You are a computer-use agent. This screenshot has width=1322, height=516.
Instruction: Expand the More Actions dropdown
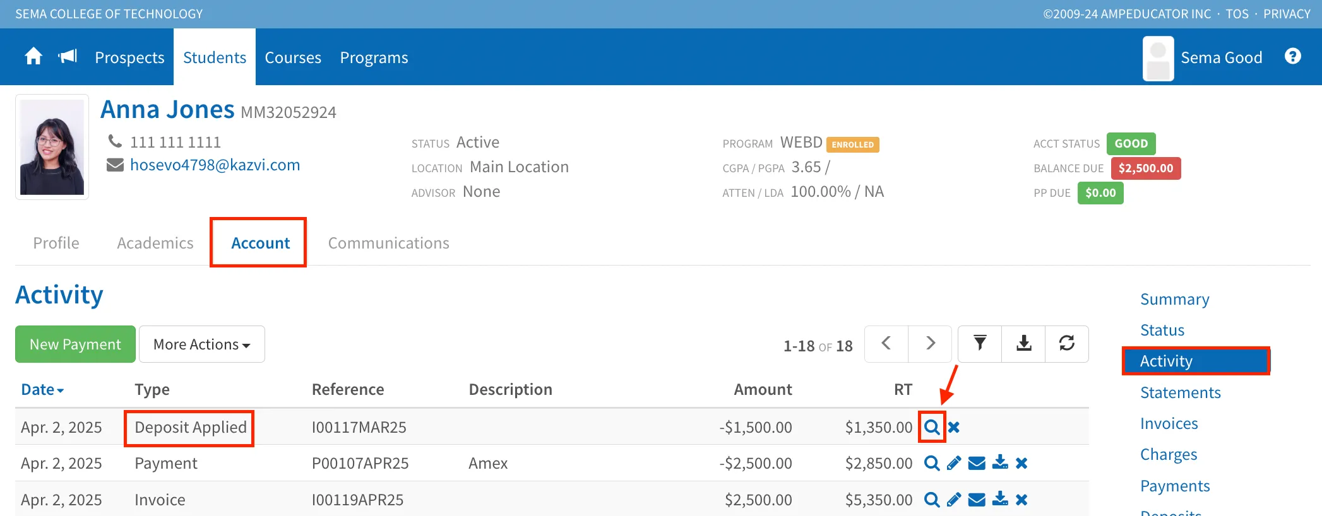pyautogui.click(x=202, y=344)
